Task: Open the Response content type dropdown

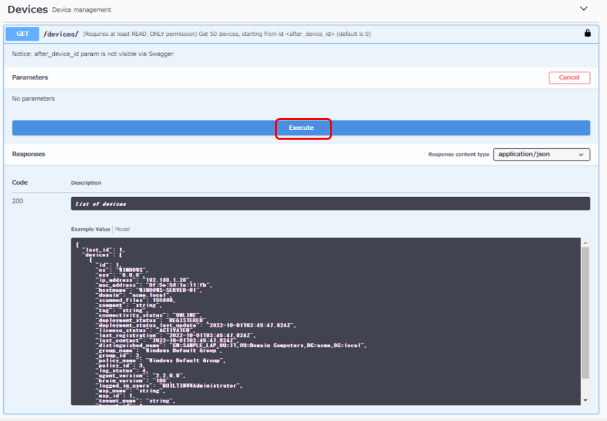Action: [x=541, y=155]
